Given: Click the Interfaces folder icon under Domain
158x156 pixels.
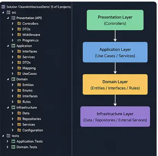Looking at the screenshot, I should click(19, 96).
